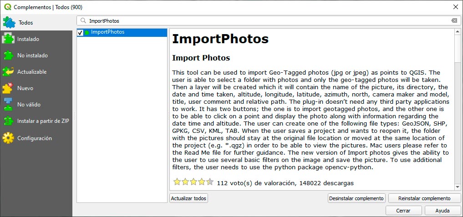Click the magnifier icon in search box
The width and height of the screenshot is (463, 217).
pyautogui.click(x=83, y=20)
